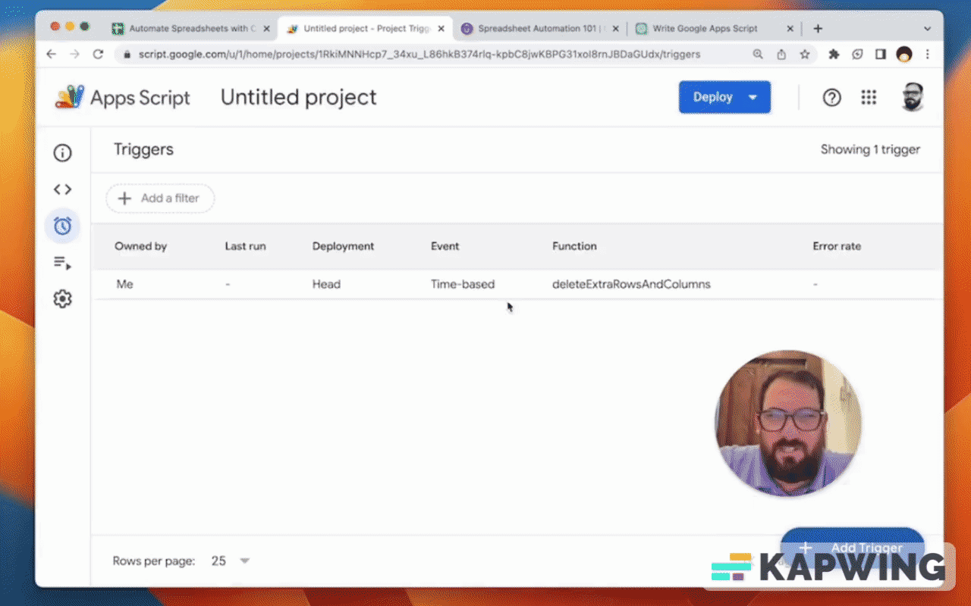Viewport: 971px width, 606px height.
Task: Click the extension icon left of side panel
Action: [857, 55]
